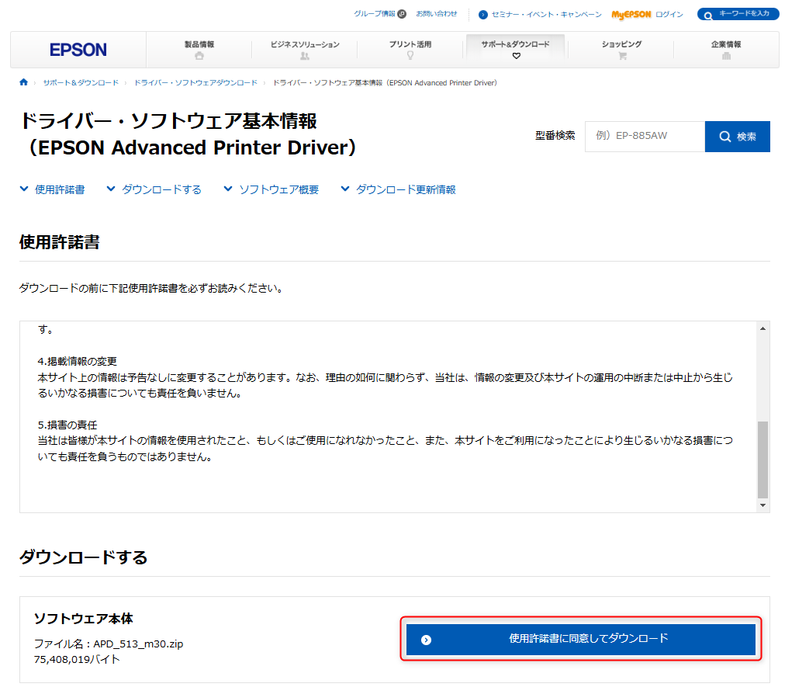Go to ドライバー・ソフトウェアダウンロード breadcrumb
The width and height of the screenshot is (785, 694).
click(x=195, y=83)
